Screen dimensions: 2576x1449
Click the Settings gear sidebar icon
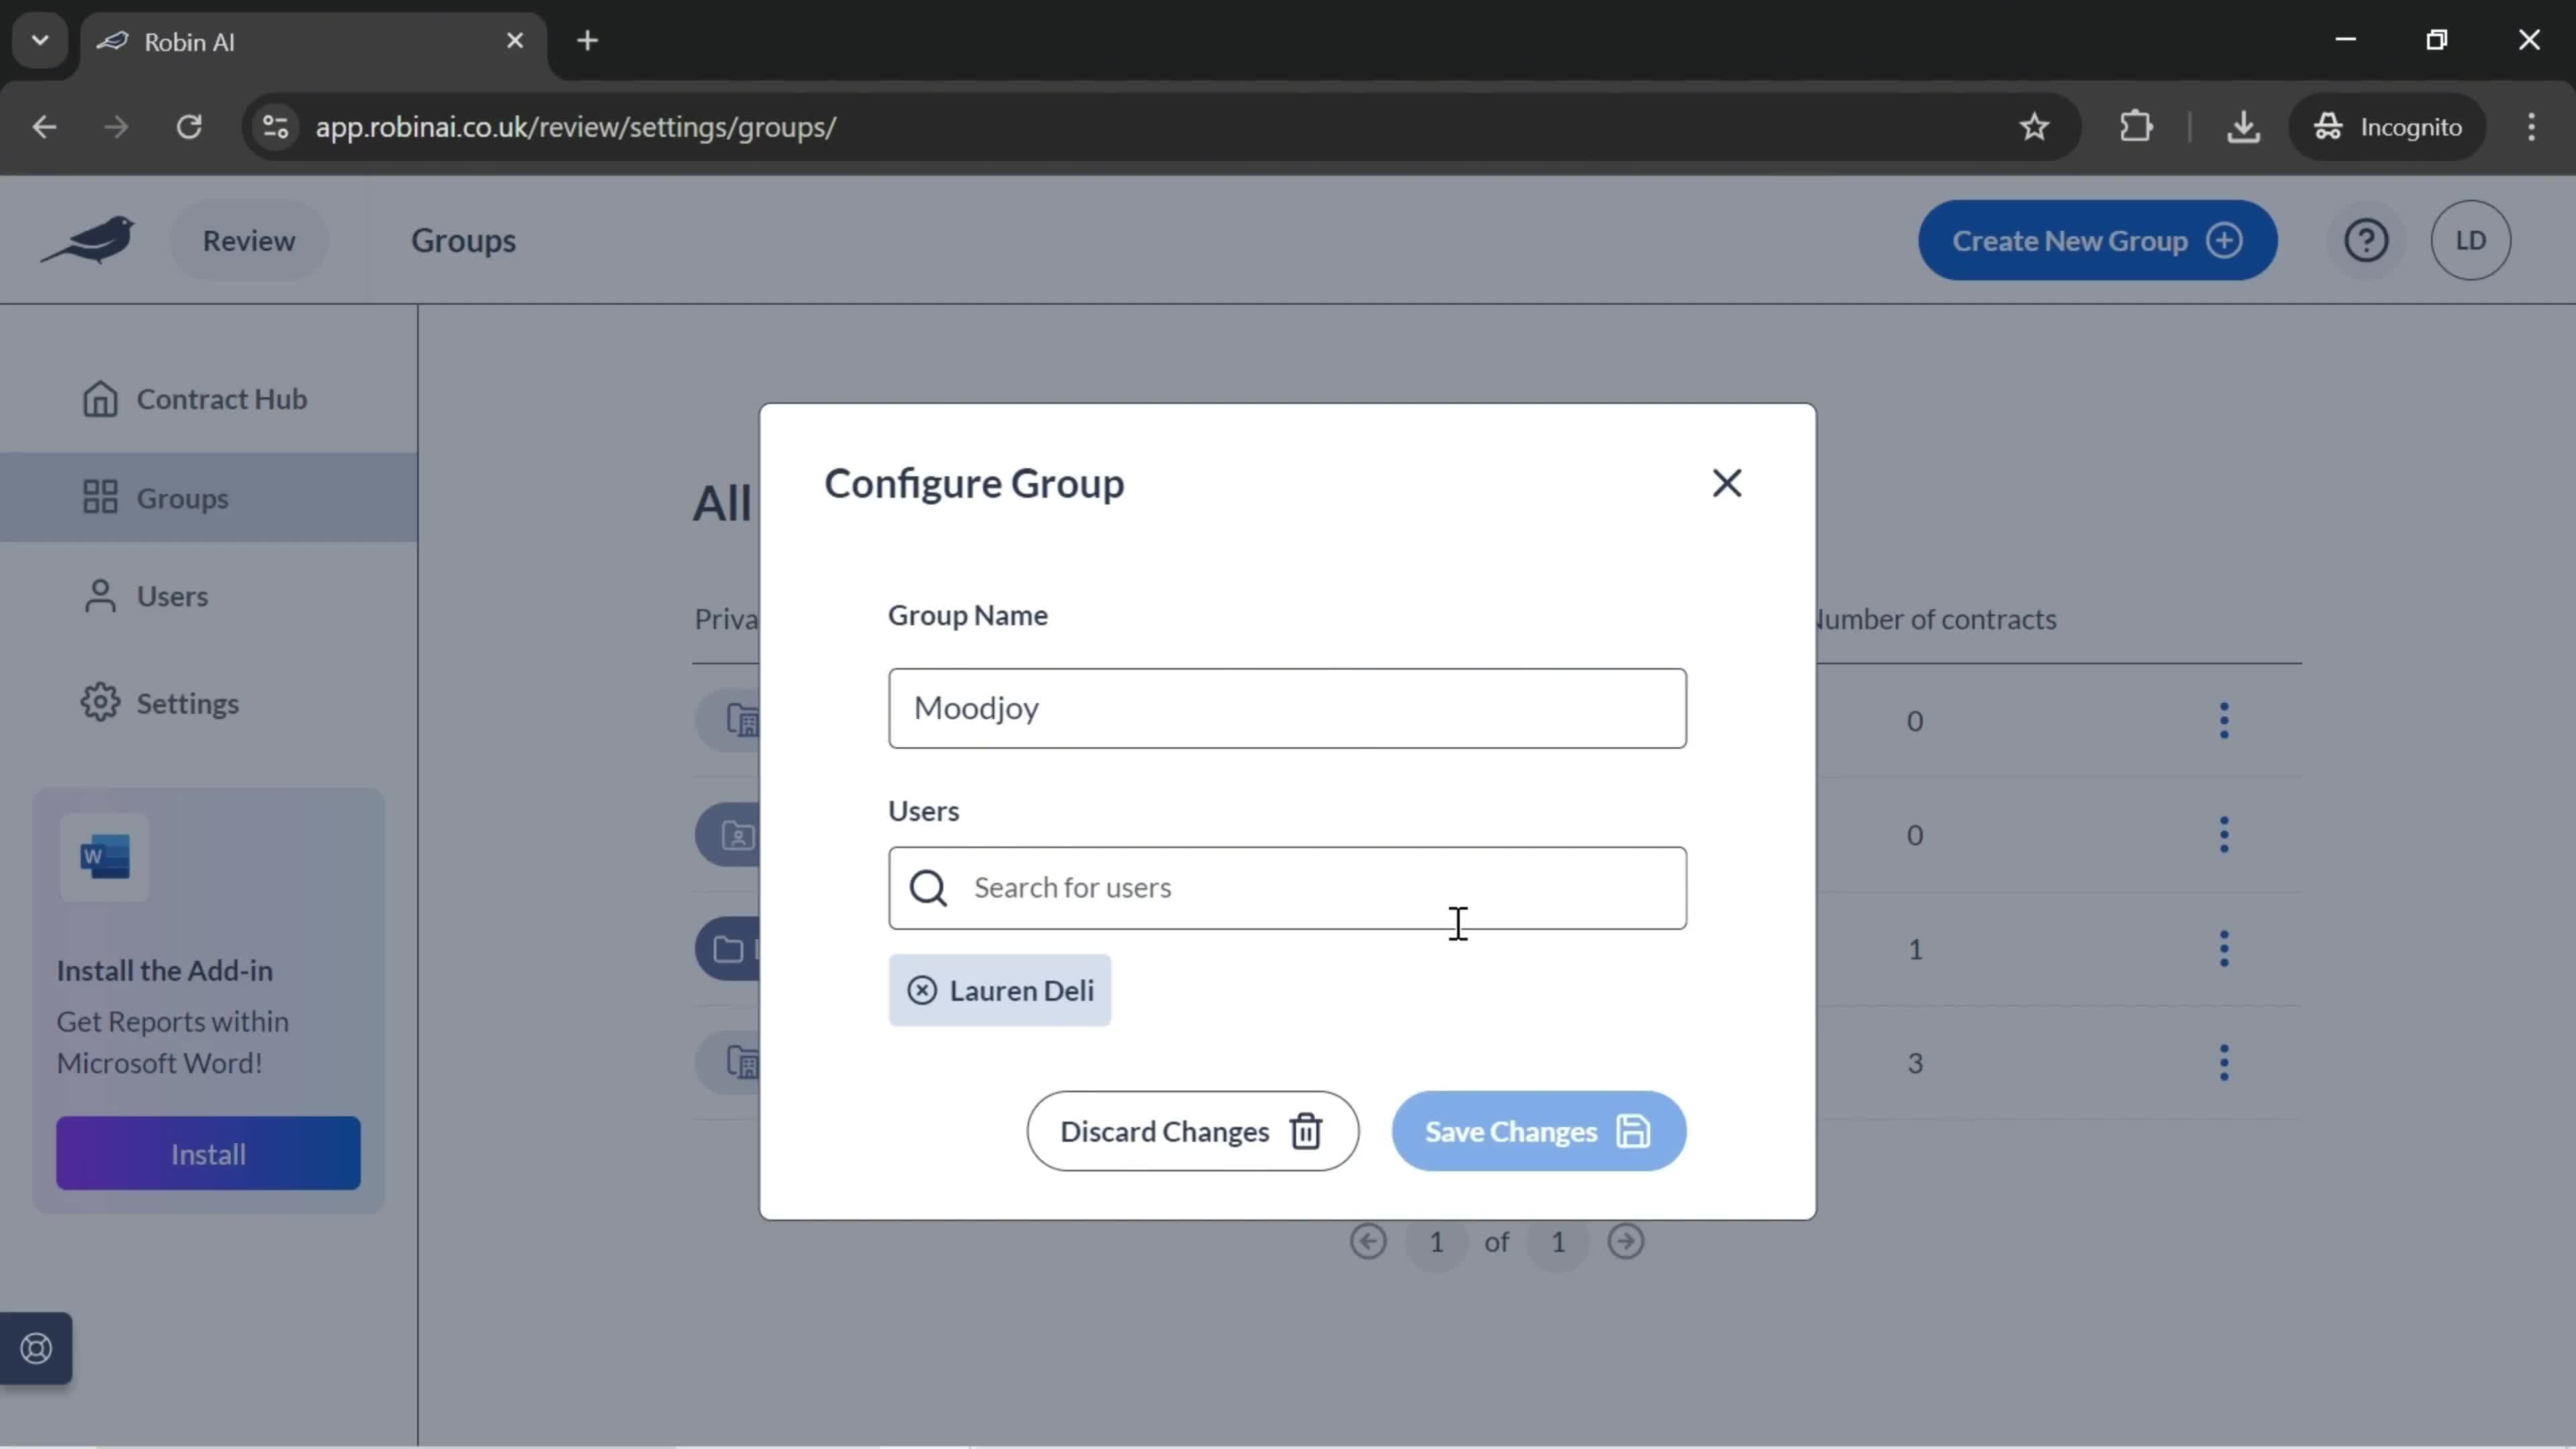101,702
